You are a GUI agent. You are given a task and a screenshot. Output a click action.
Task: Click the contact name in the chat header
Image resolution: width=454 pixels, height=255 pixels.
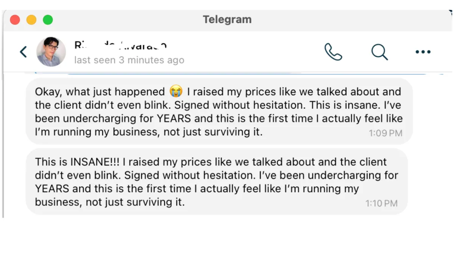120,45
